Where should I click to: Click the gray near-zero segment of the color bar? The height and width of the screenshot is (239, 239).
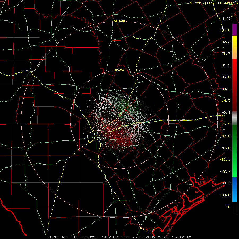pyautogui.click(x=234, y=118)
